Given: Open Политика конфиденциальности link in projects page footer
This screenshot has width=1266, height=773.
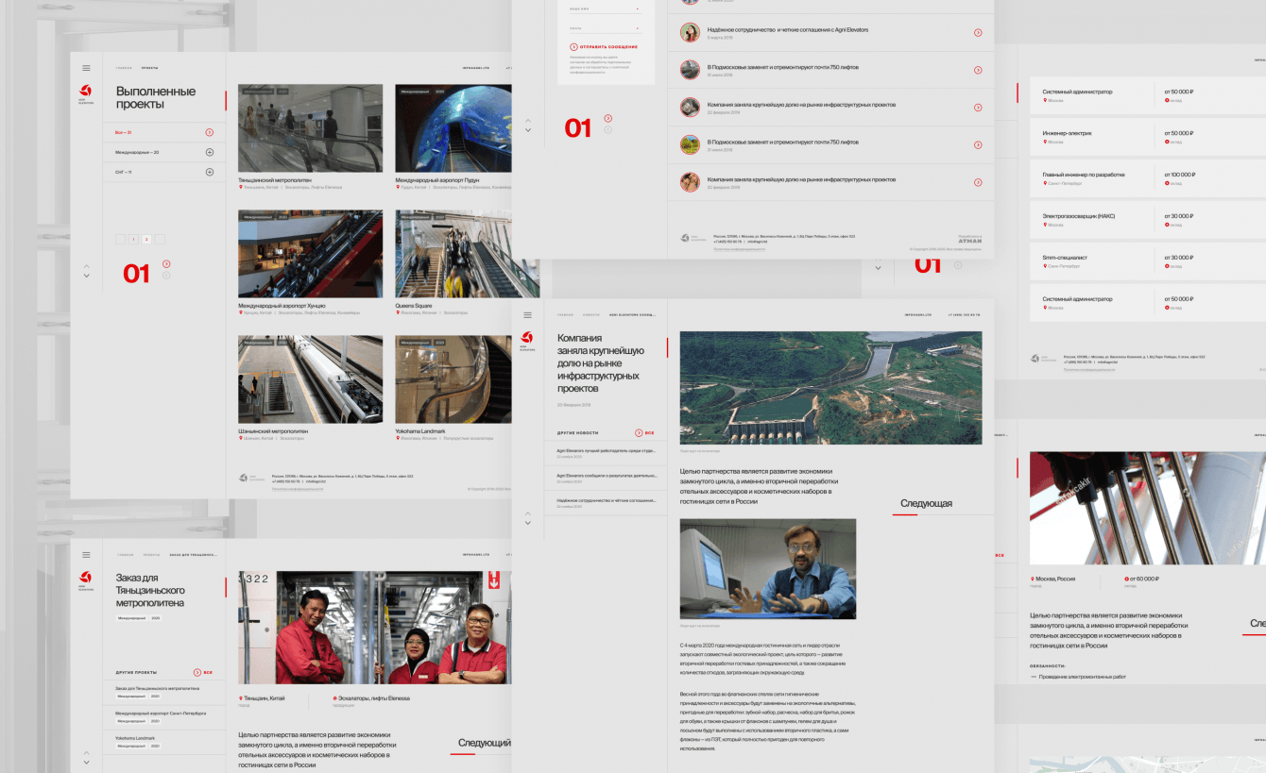Looking at the screenshot, I should pos(298,489).
